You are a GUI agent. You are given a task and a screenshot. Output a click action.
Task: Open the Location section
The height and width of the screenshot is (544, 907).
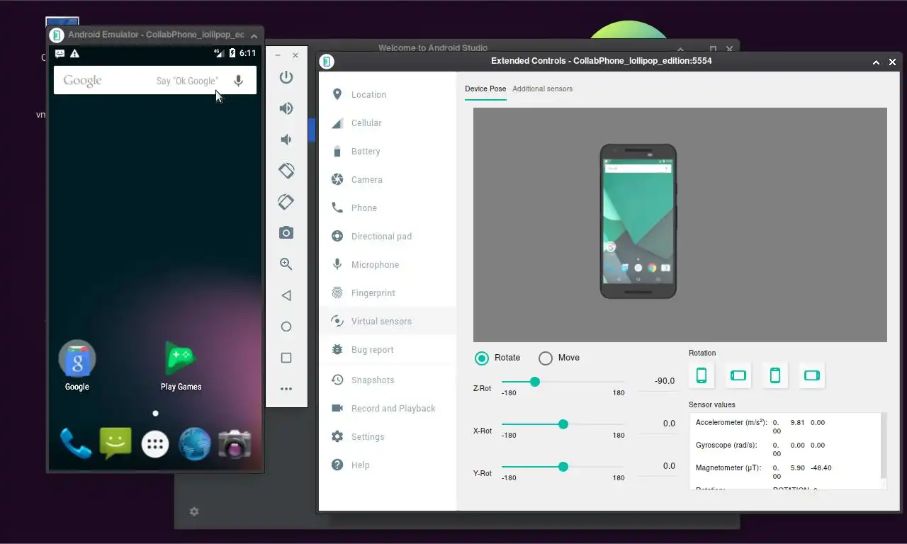pos(388,95)
